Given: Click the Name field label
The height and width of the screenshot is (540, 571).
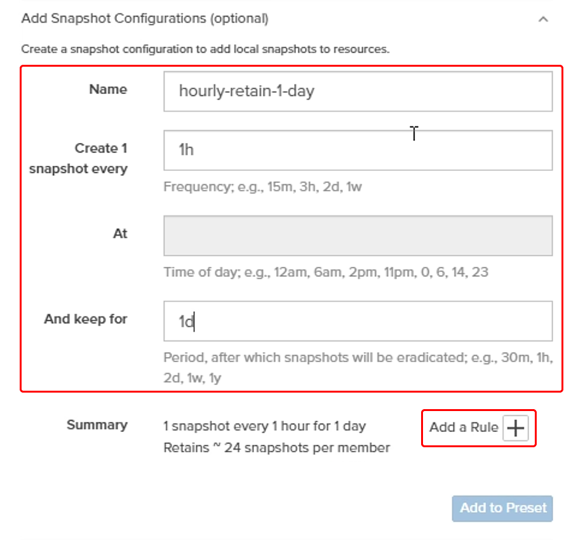Looking at the screenshot, I should pos(108,89).
